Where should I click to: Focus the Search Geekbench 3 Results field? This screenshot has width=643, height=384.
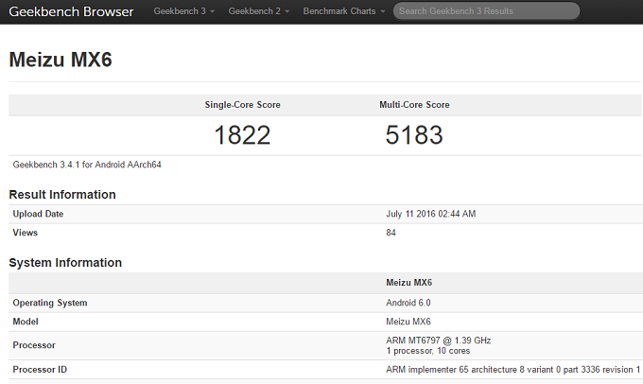click(x=486, y=11)
